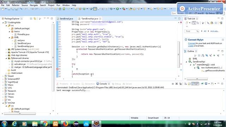The image size is (226, 127).
Task: Toggle Link with Editor in Package Explorer
Action: 35,19
